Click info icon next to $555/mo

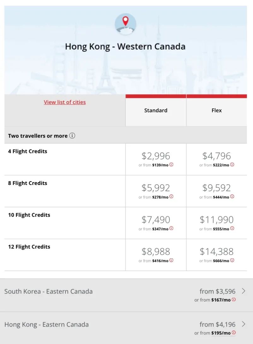pos(232,228)
